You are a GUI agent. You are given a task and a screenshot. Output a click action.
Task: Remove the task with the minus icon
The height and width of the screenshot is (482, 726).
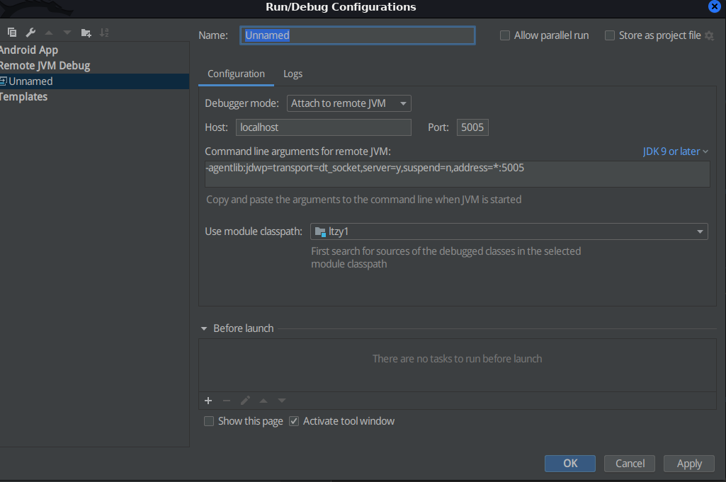(227, 401)
